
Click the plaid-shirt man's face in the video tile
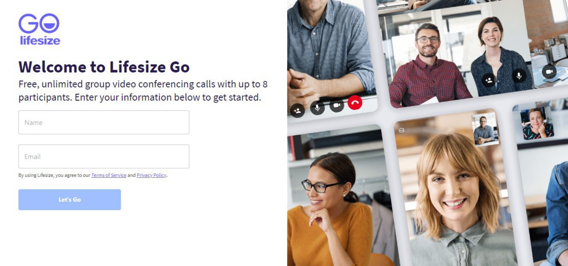point(428,41)
